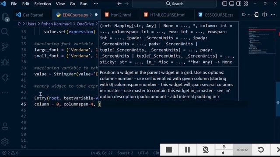
Task: Click the unsaved dot on EDXCourse.py tab
Action: click(x=96, y=15)
